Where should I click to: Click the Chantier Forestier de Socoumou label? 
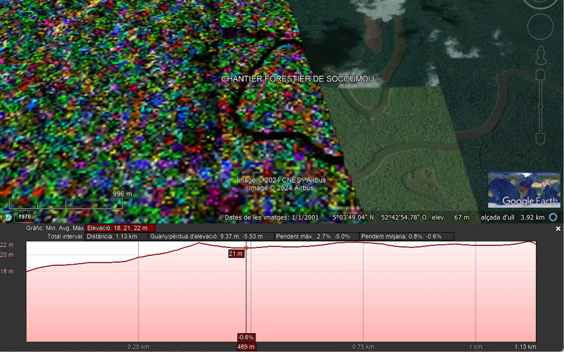pos(297,79)
